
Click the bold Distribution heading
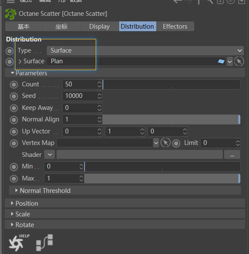tap(23, 39)
